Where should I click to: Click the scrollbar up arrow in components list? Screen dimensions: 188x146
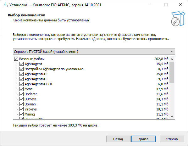point(172,59)
